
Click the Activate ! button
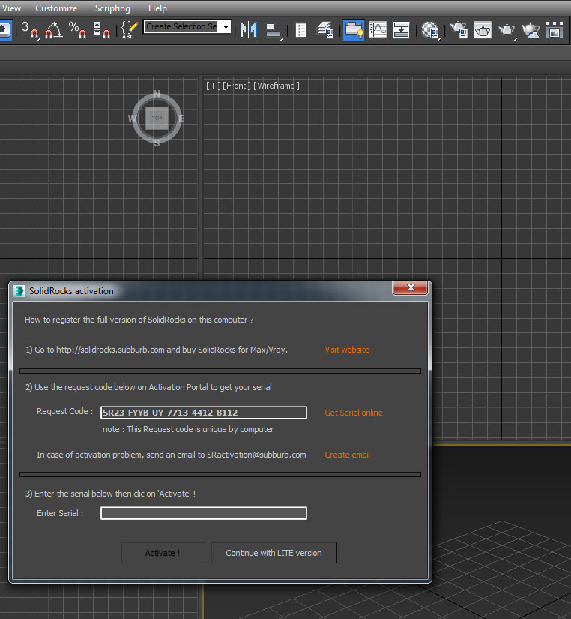pyautogui.click(x=163, y=553)
